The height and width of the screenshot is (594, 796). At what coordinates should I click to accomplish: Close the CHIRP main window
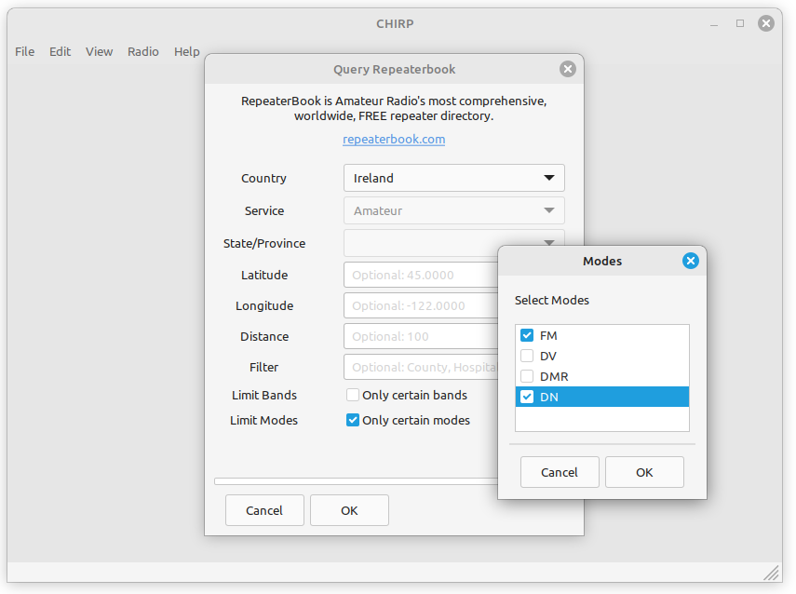(766, 23)
